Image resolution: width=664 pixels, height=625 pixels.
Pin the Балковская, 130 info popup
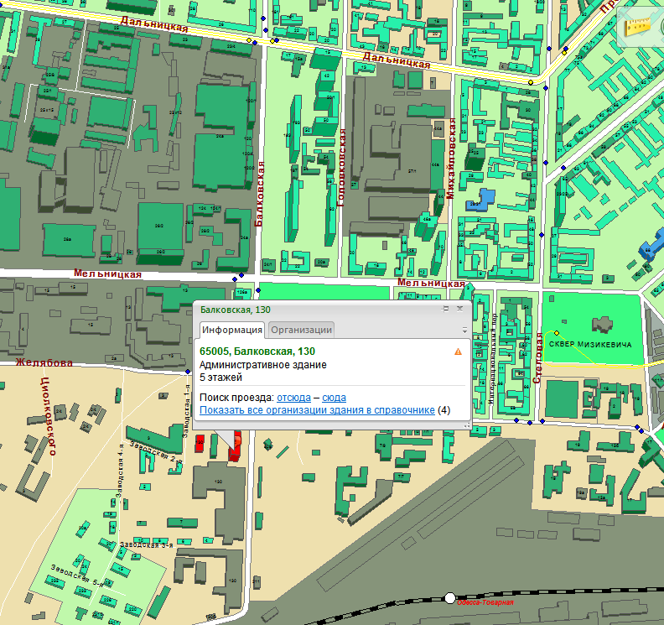[x=447, y=310]
